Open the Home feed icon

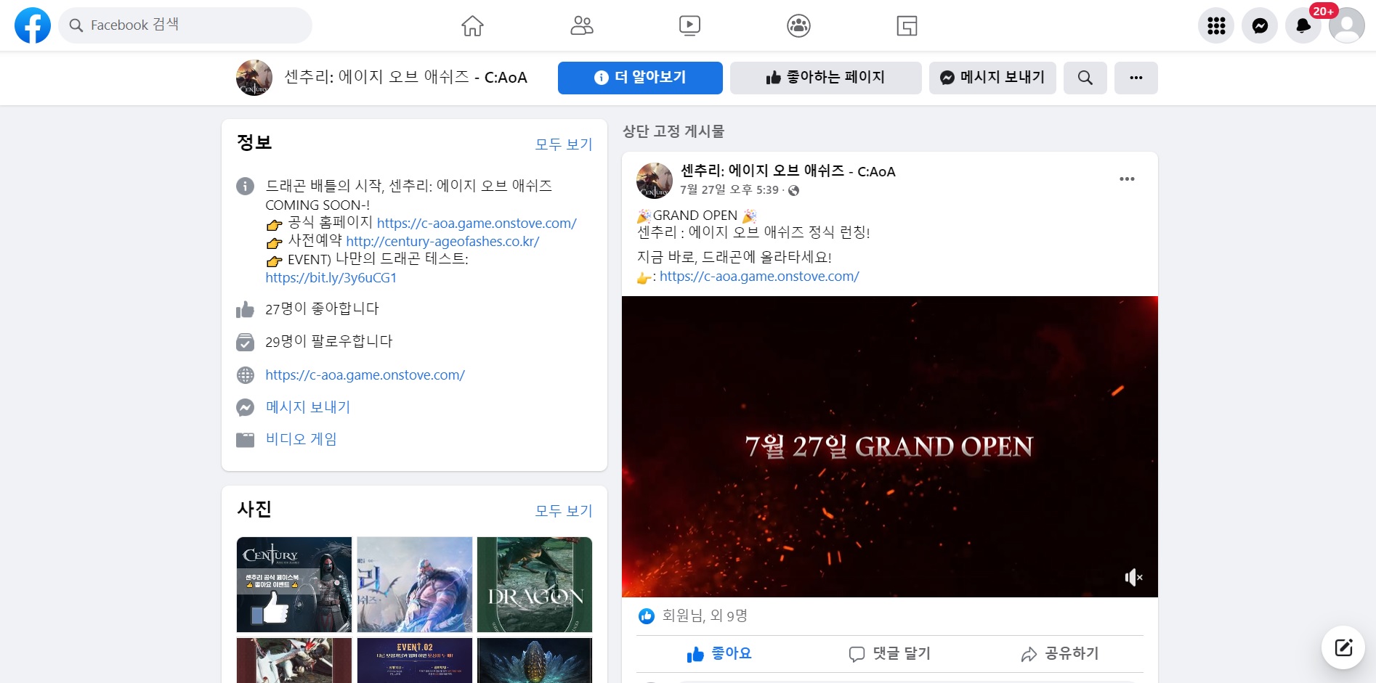pos(472,25)
